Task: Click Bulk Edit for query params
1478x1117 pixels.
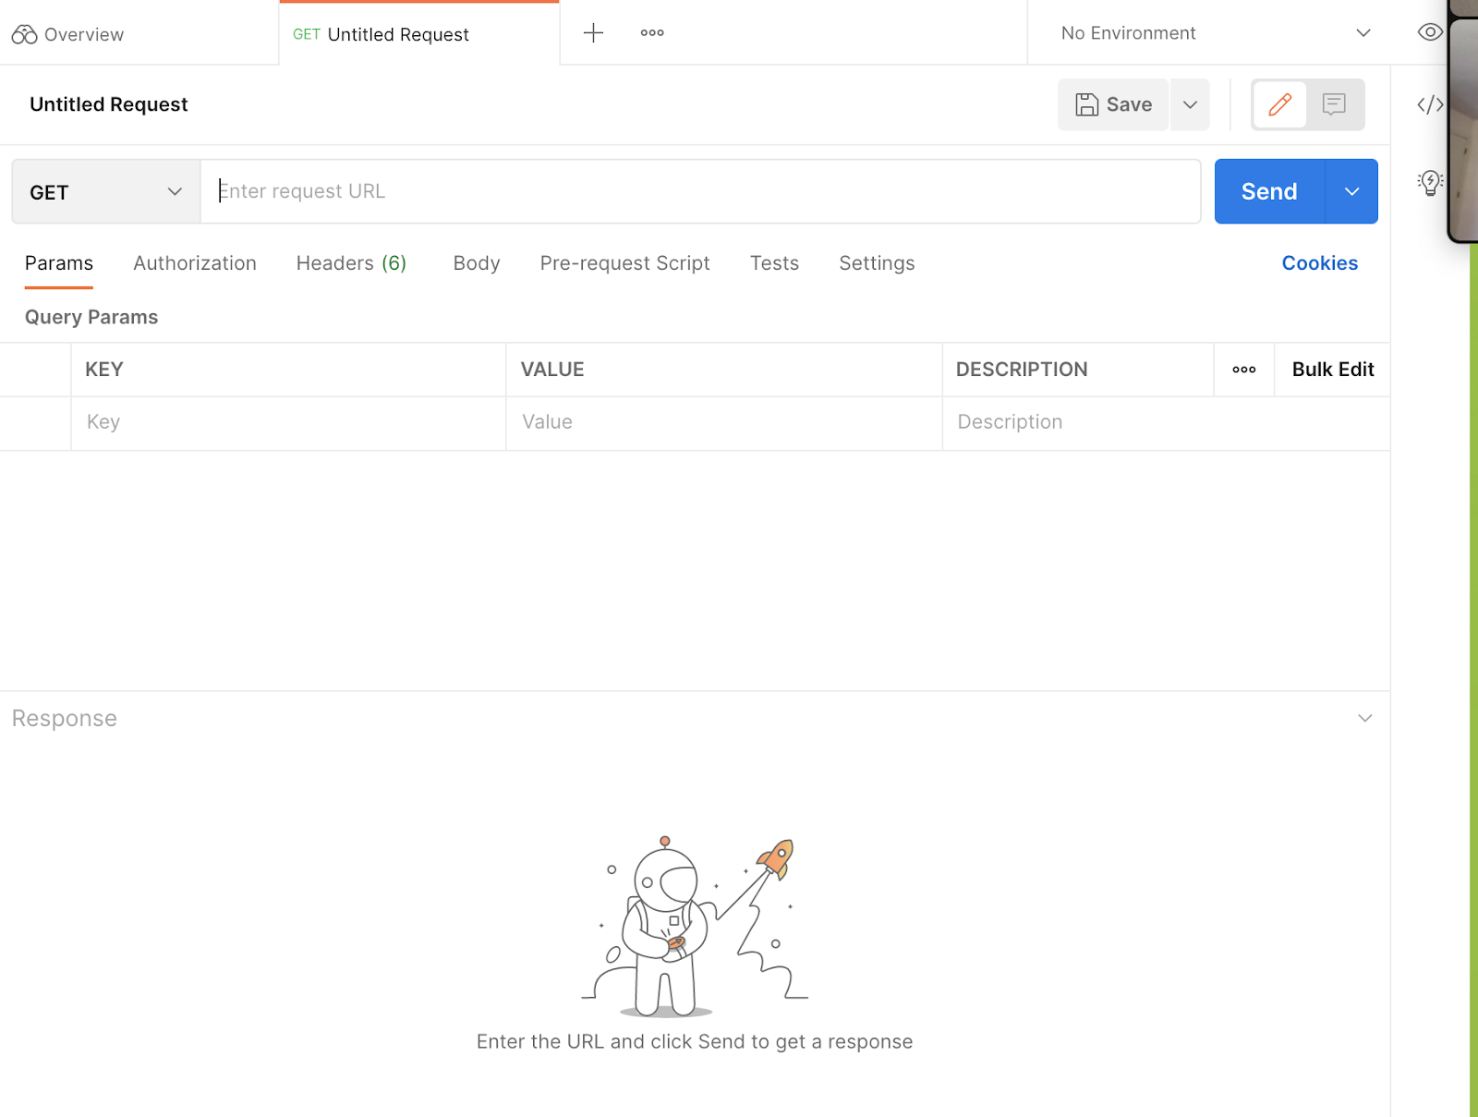Action: tap(1332, 370)
